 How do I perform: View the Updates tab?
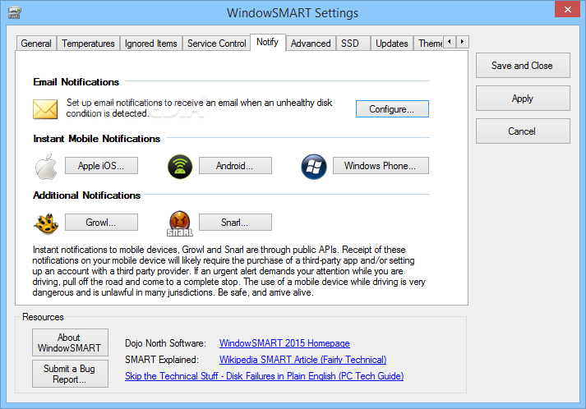tap(392, 44)
